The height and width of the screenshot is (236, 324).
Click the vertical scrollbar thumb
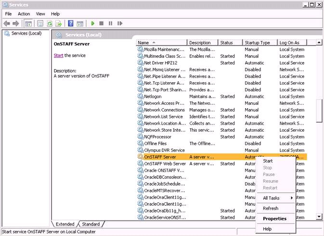(319, 111)
